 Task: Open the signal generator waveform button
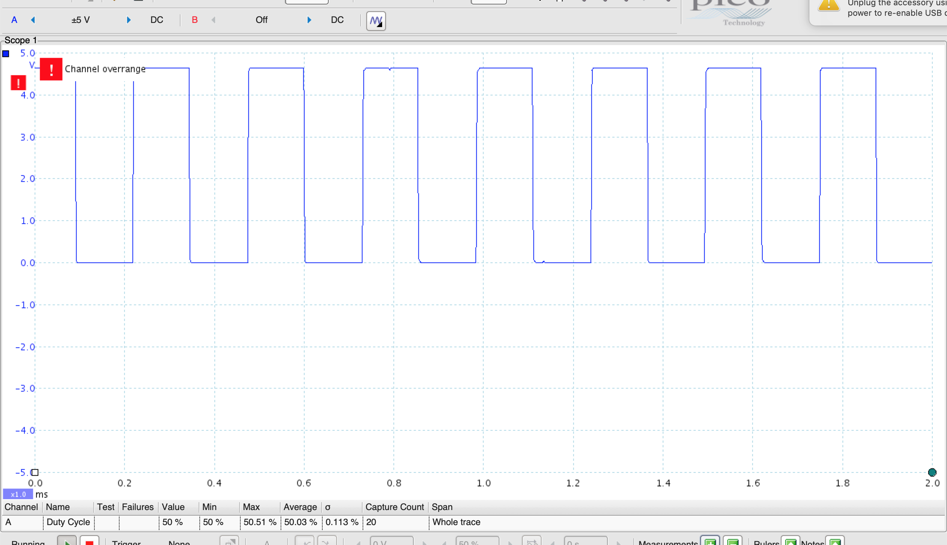(376, 20)
